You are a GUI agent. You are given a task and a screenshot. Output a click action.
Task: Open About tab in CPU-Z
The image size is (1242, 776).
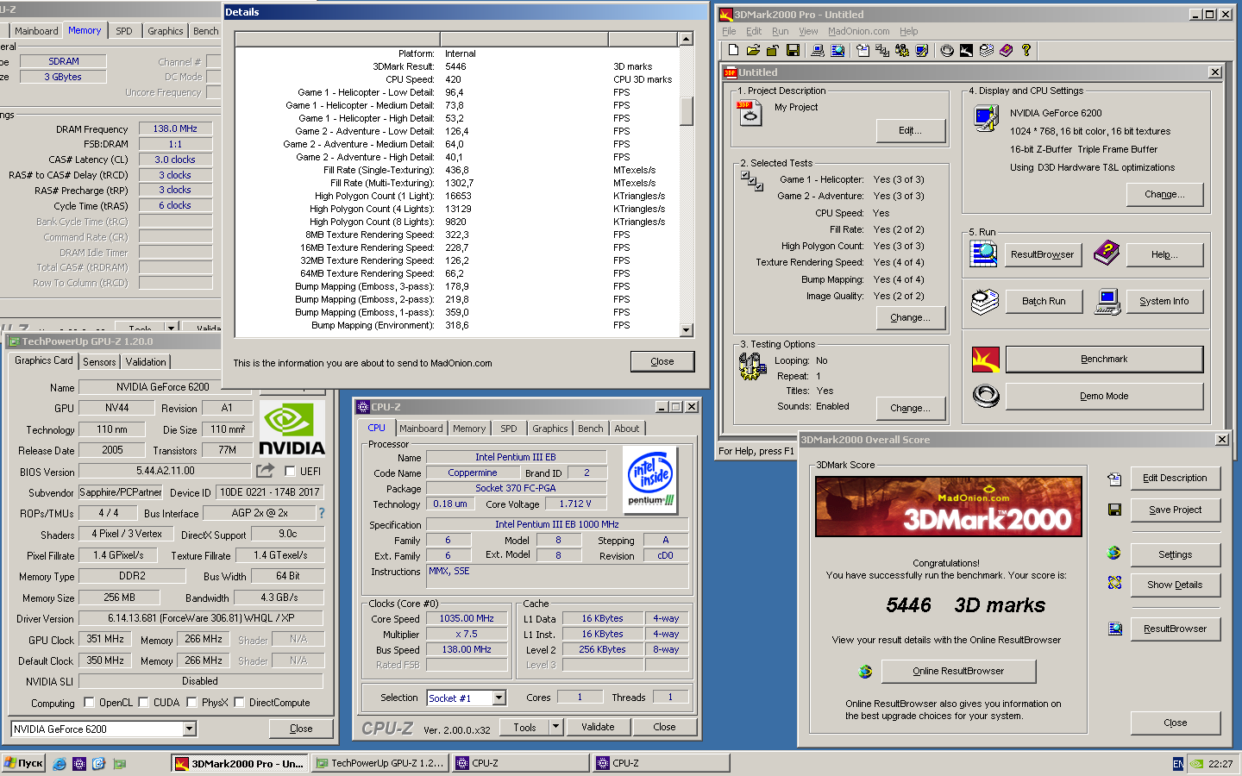point(627,429)
